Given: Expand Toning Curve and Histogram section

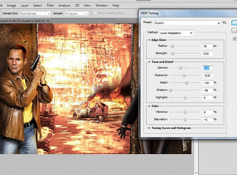Looking at the screenshot, I should pyautogui.click(x=149, y=128).
